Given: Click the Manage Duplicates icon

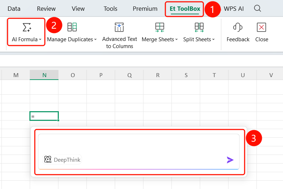Looking at the screenshot, I should click(x=72, y=27).
